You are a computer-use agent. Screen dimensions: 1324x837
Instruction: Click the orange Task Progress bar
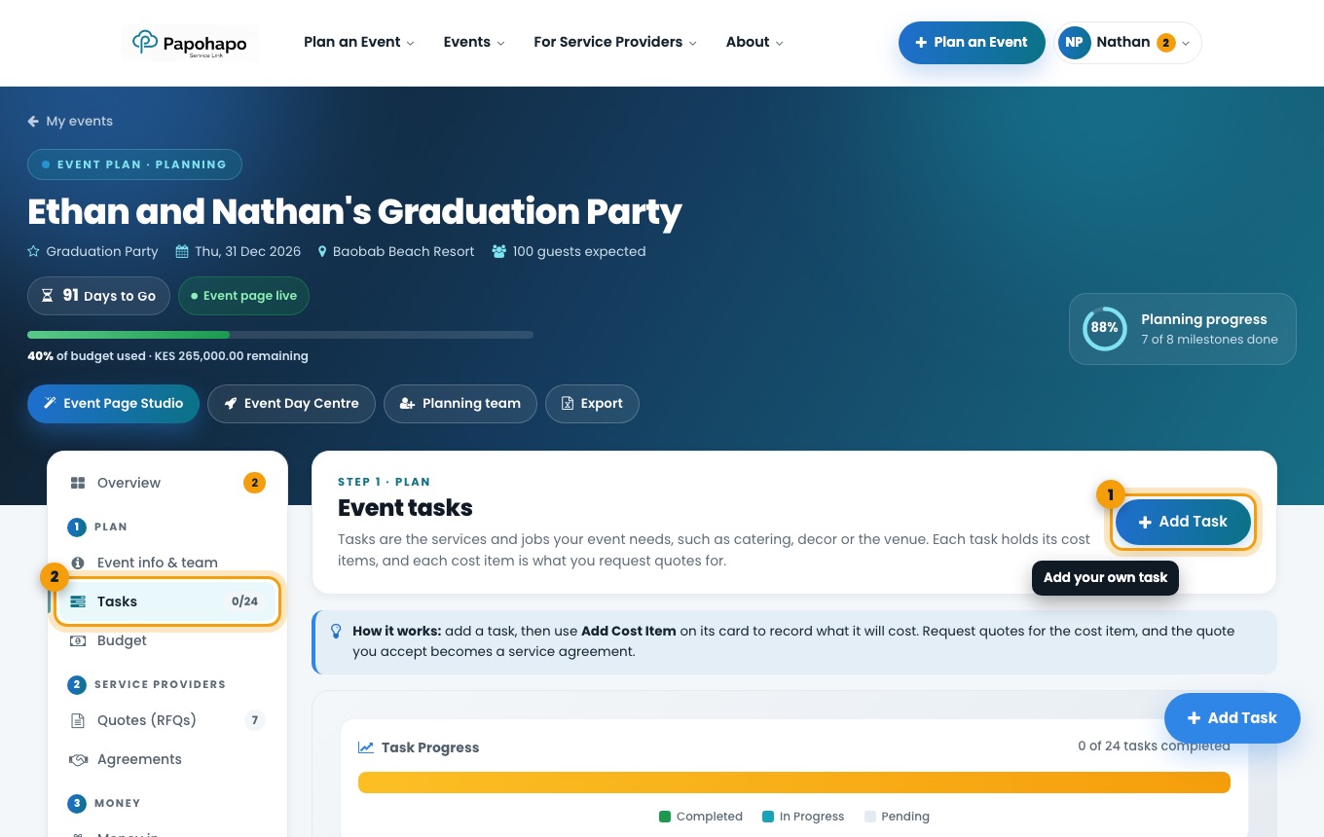point(794,782)
